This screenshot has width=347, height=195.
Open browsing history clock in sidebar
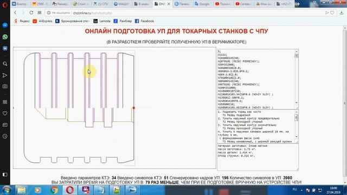[5, 136]
